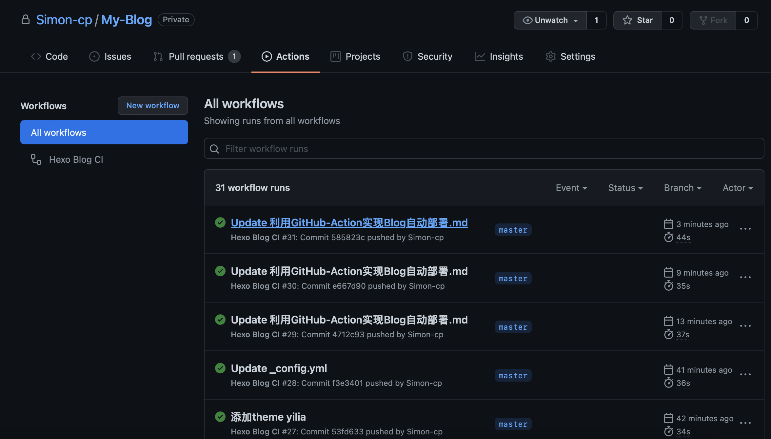771x439 pixels.
Task: Open the options menu for run #29
Action: coord(745,326)
